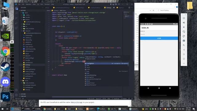Open the editor More Actions ellipsis
The width and height of the screenshot is (197, 111).
pyautogui.click(x=132, y=7)
